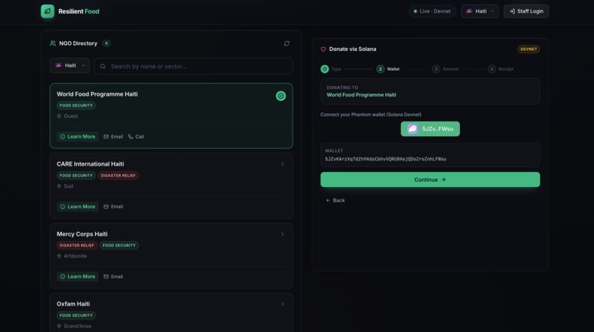This screenshot has height=332, width=594.
Task: Click the NGO count badge showing 6
Action: [x=106, y=43]
